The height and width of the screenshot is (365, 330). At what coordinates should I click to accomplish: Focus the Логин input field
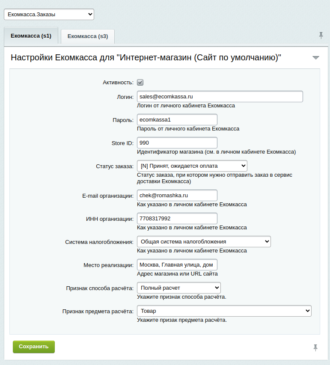pyautogui.click(x=220, y=97)
